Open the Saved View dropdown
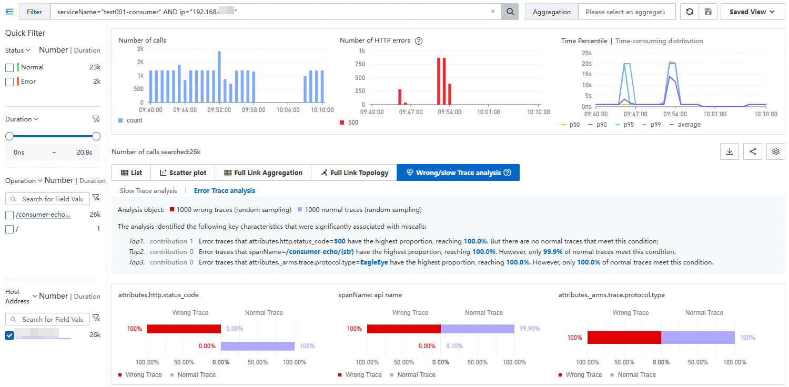 tap(752, 12)
